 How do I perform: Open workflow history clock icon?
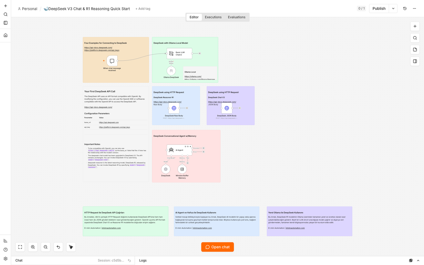(405, 8)
